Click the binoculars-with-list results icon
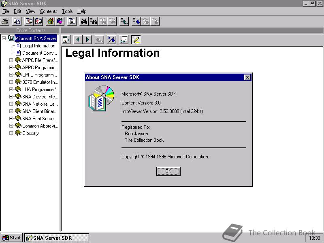Image resolution: width=324 pixels, height=243 pixels. [94, 21]
